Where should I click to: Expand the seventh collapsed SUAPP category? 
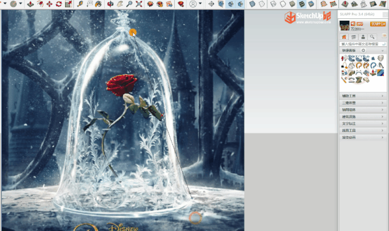click(x=363, y=137)
